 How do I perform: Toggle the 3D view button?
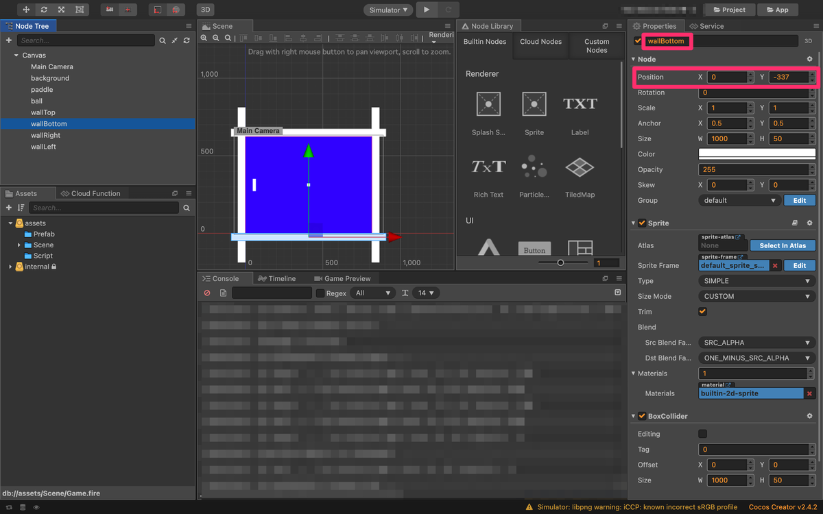[x=205, y=10]
